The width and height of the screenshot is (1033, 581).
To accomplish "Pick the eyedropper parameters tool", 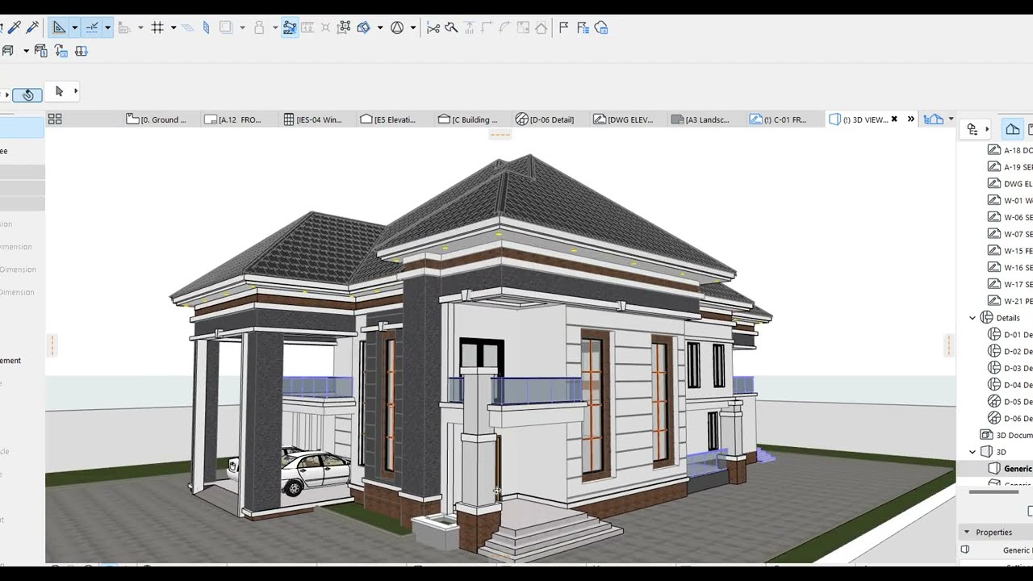I will click(x=15, y=27).
